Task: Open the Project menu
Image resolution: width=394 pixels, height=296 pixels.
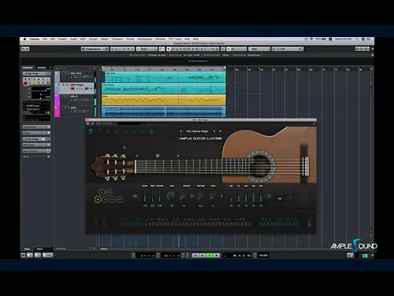Action: point(62,39)
